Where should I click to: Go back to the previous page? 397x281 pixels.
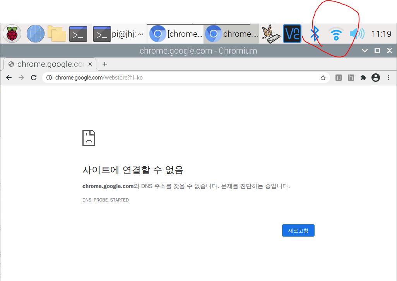click(x=9, y=78)
